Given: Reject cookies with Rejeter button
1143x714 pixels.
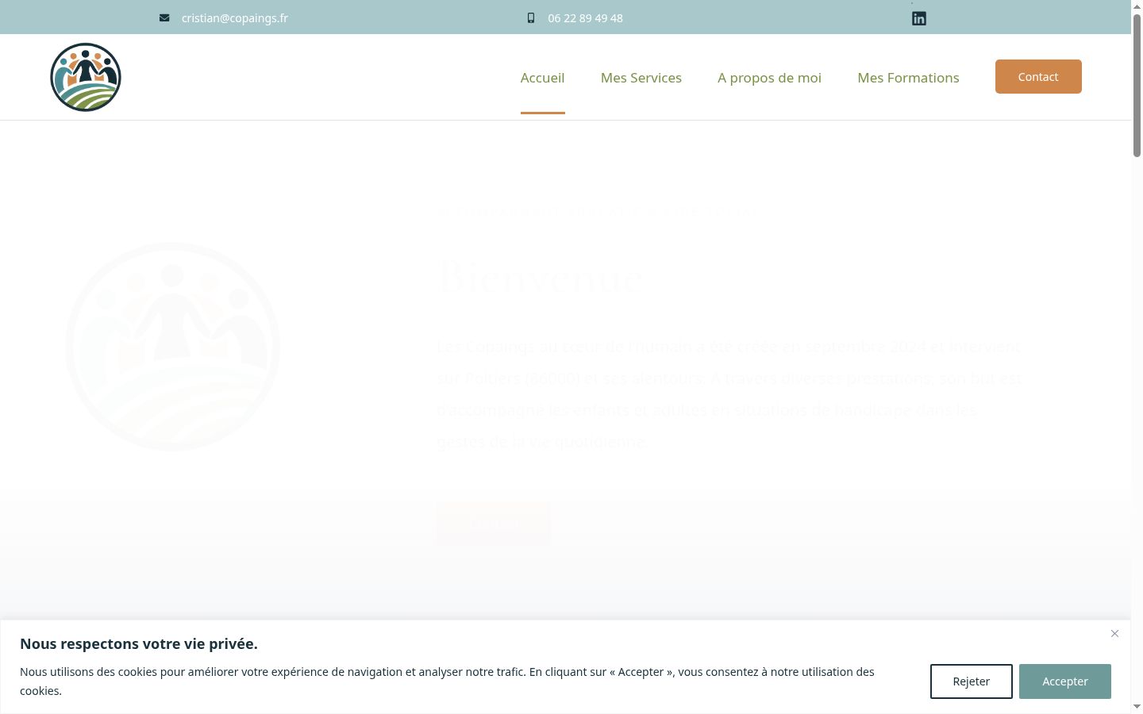Looking at the screenshot, I should (972, 681).
